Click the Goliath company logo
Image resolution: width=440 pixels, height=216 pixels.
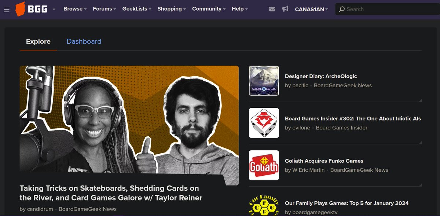(264, 165)
